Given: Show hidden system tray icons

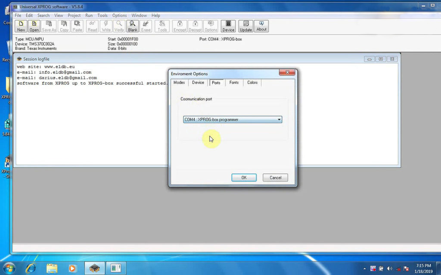Looking at the screenshot, I should pos(365,269).
